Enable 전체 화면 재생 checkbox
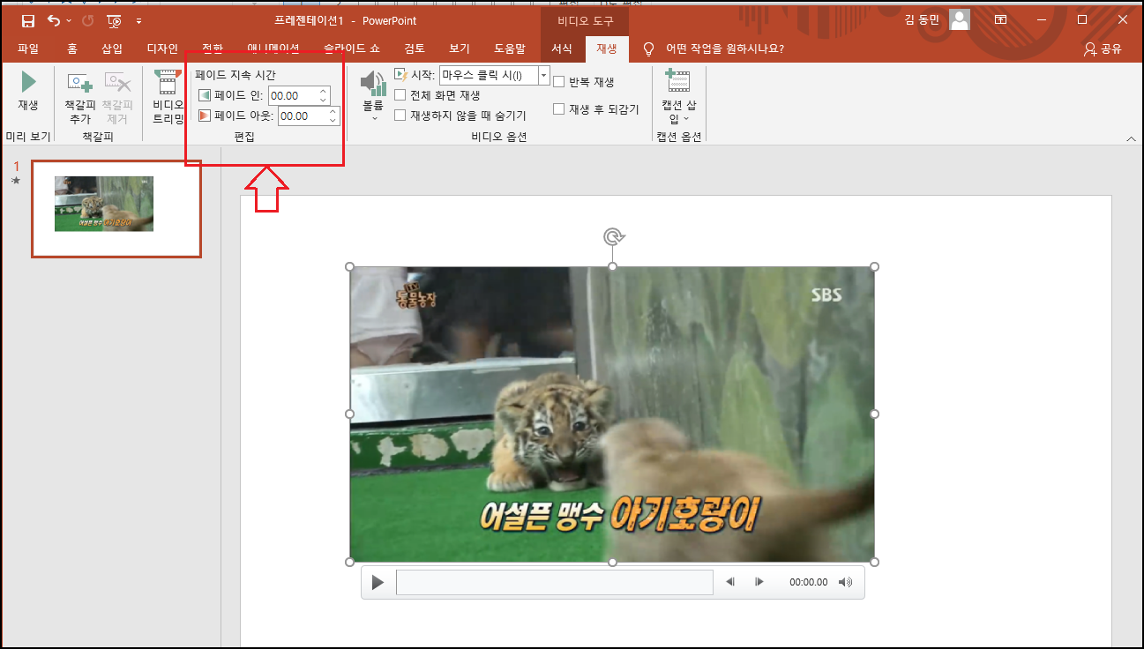 point(400,95)
